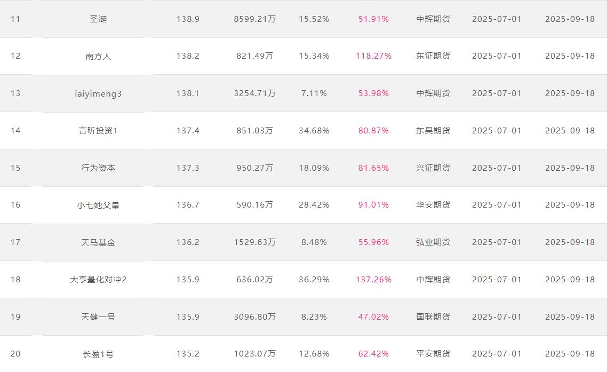Click the 弘业期货 company cell
This screenshot has height=372, width=607.
(433, 242)
